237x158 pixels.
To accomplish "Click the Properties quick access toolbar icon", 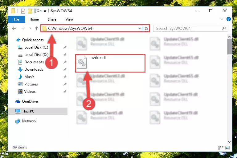I will (x=23, y=11).
